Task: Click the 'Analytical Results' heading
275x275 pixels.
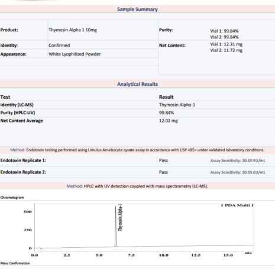Action: (137, 84)
